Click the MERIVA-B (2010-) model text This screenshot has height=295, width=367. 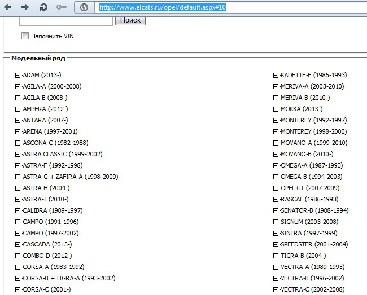[305, 98]
